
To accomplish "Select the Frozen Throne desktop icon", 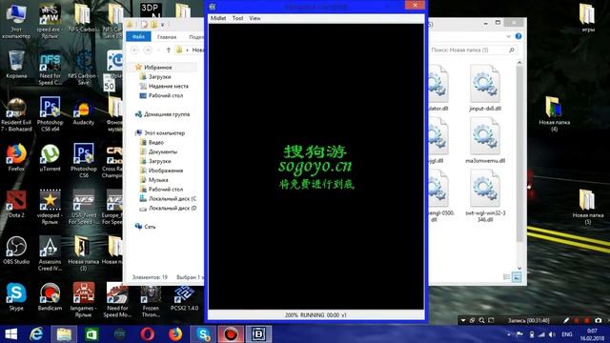I will pyautogui.click(x=151, y=301).
